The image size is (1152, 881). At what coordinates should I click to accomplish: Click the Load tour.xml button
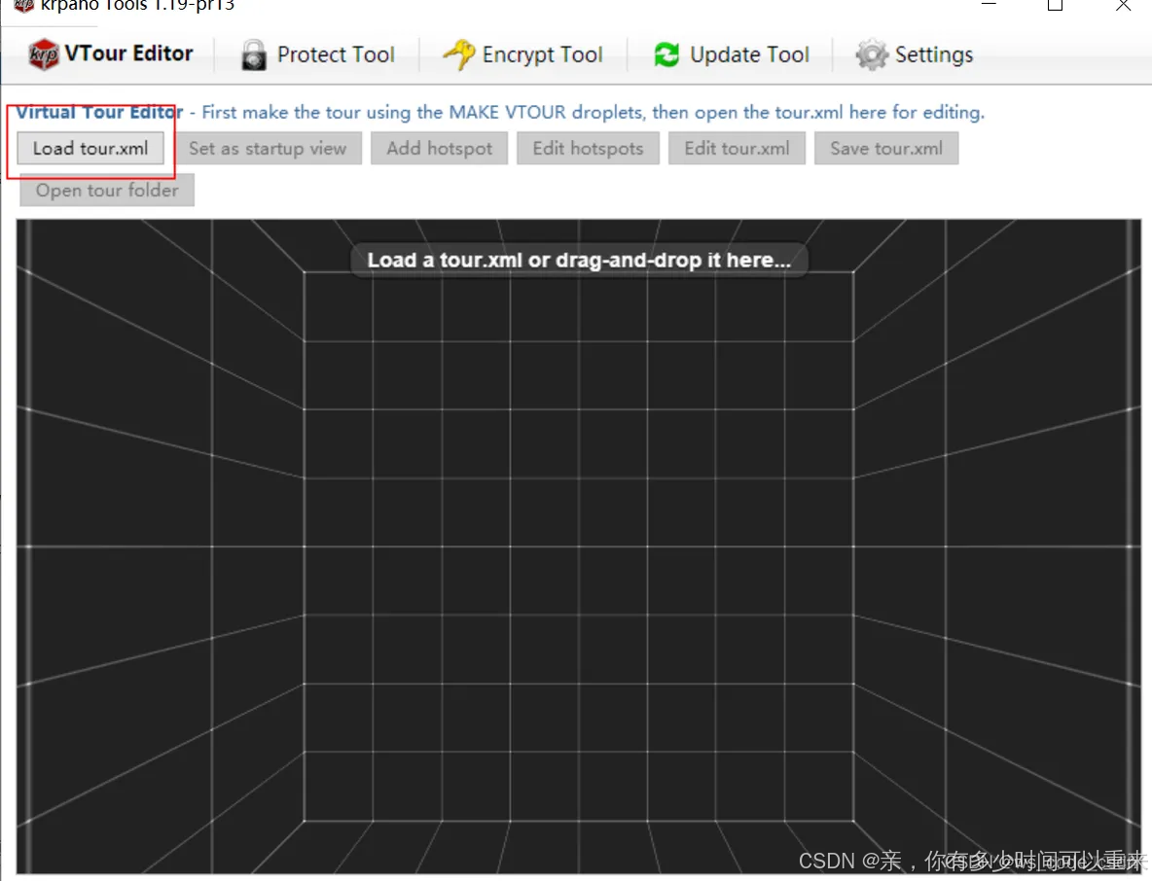[x=90, y=149]
